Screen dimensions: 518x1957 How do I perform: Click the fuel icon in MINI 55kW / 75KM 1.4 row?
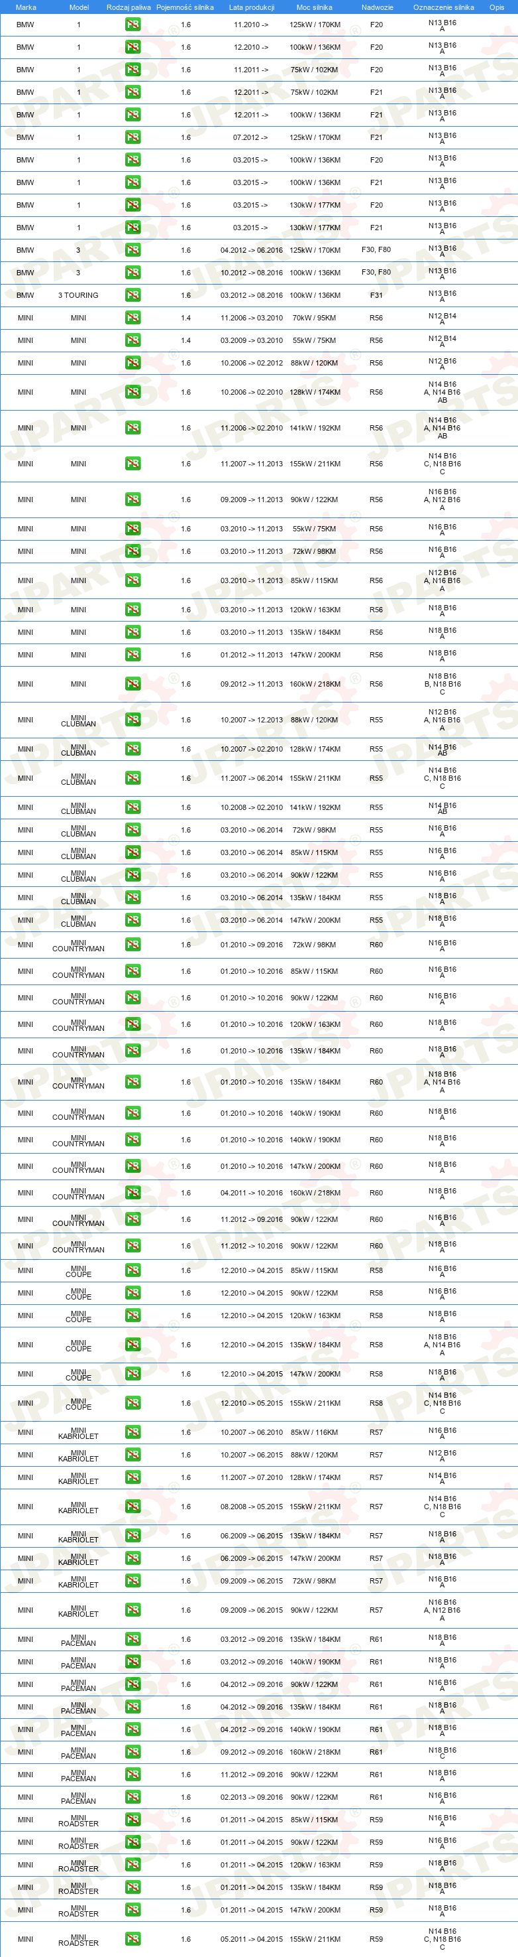click(x=132, y=340)
